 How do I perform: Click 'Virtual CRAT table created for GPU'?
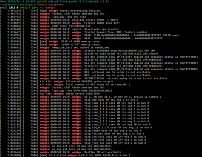[78, 88]
